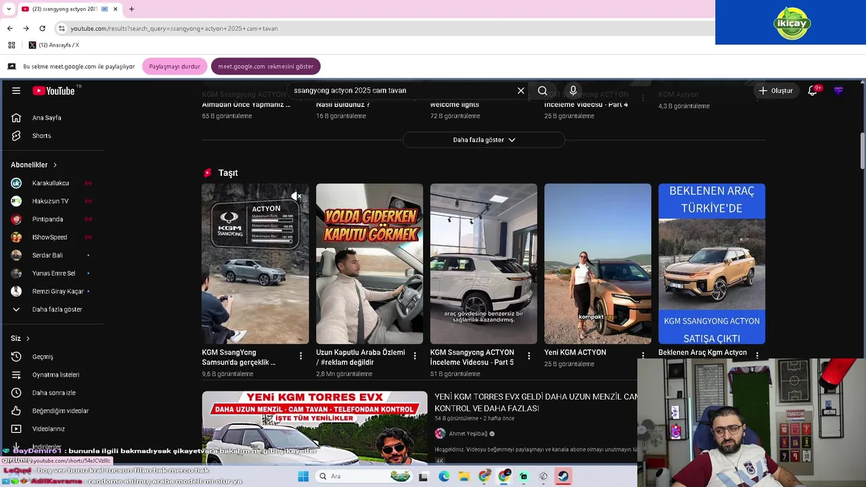This screenshot has width=866, height=487.
Task: Open the Karakulukcu subscription channel
Action: (51, 183)
